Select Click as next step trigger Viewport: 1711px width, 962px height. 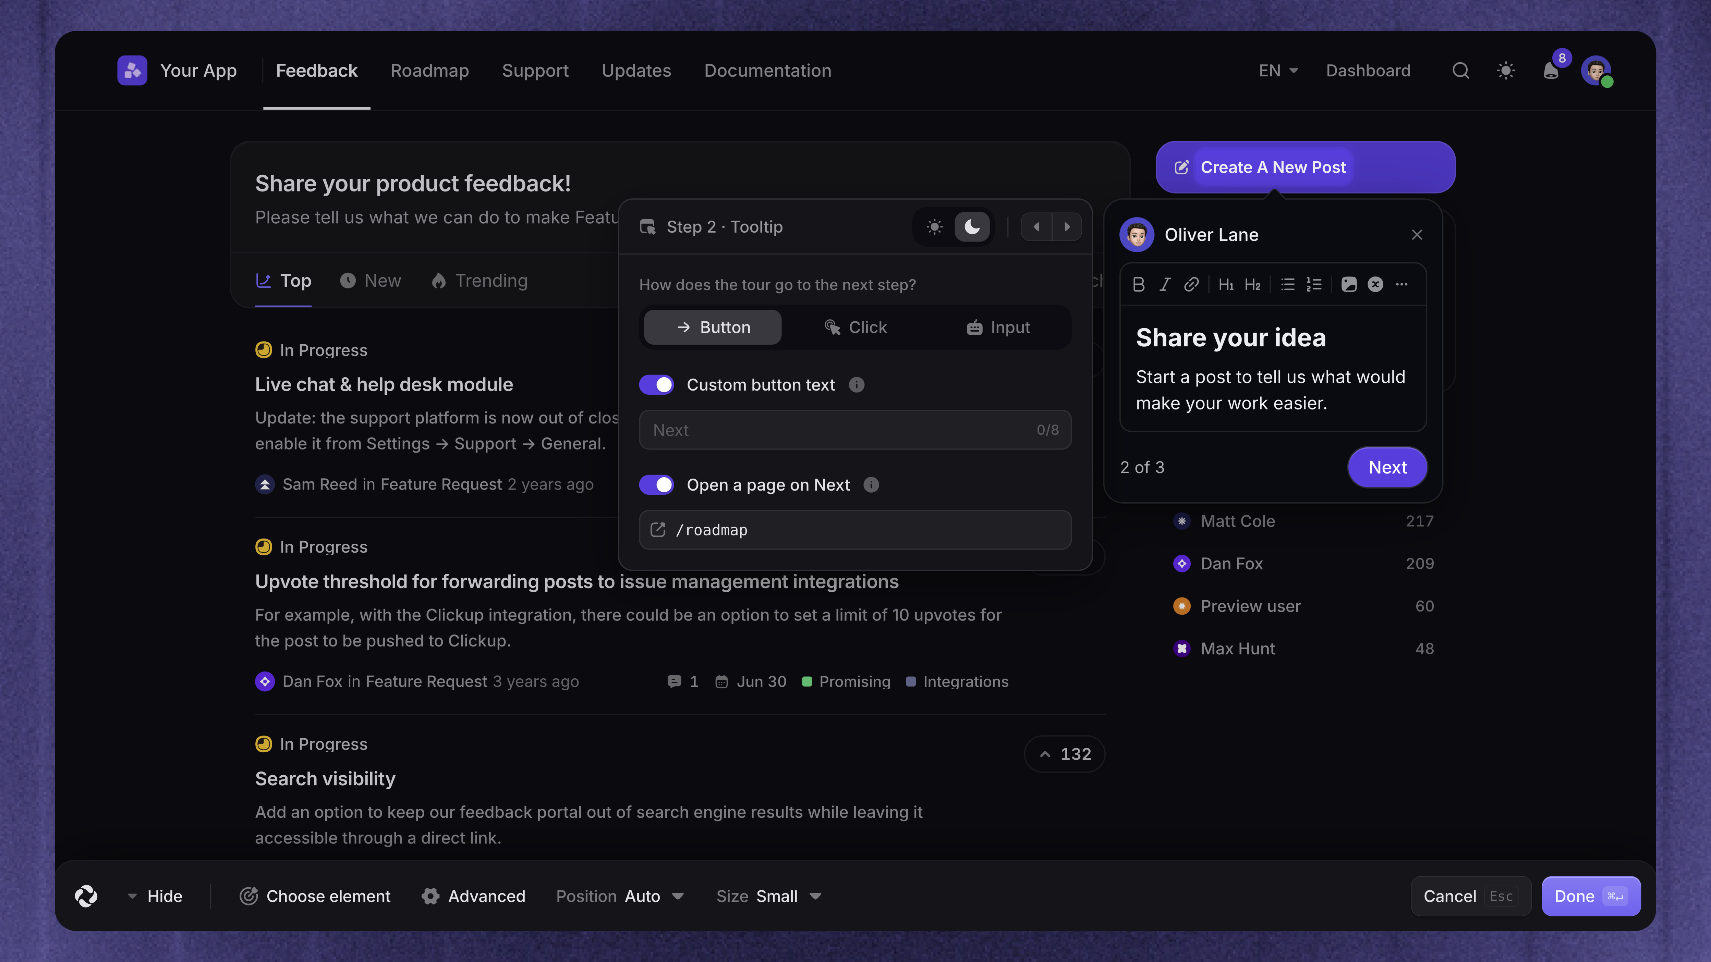pyautogui.click(x=855, y=327)
